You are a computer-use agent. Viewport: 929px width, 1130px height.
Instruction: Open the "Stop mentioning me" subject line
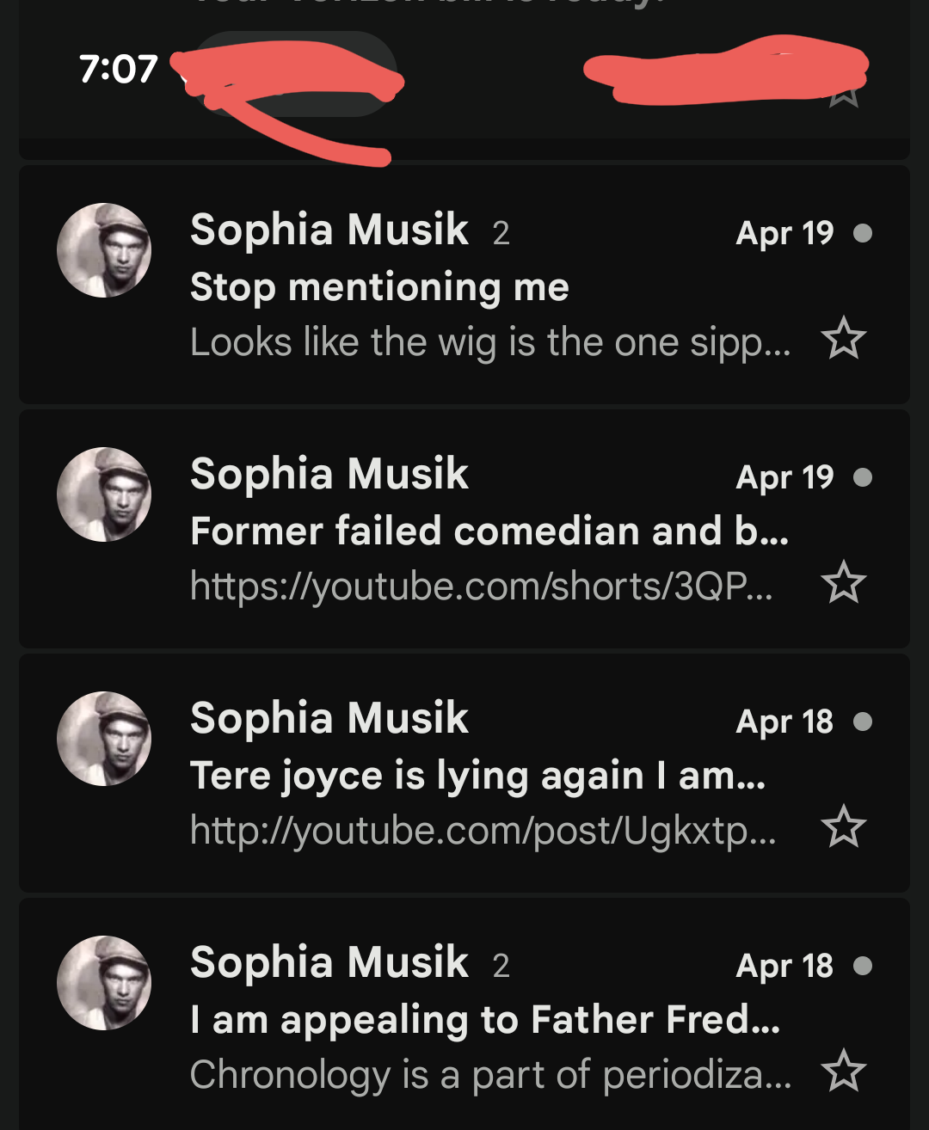coord(379,287)
